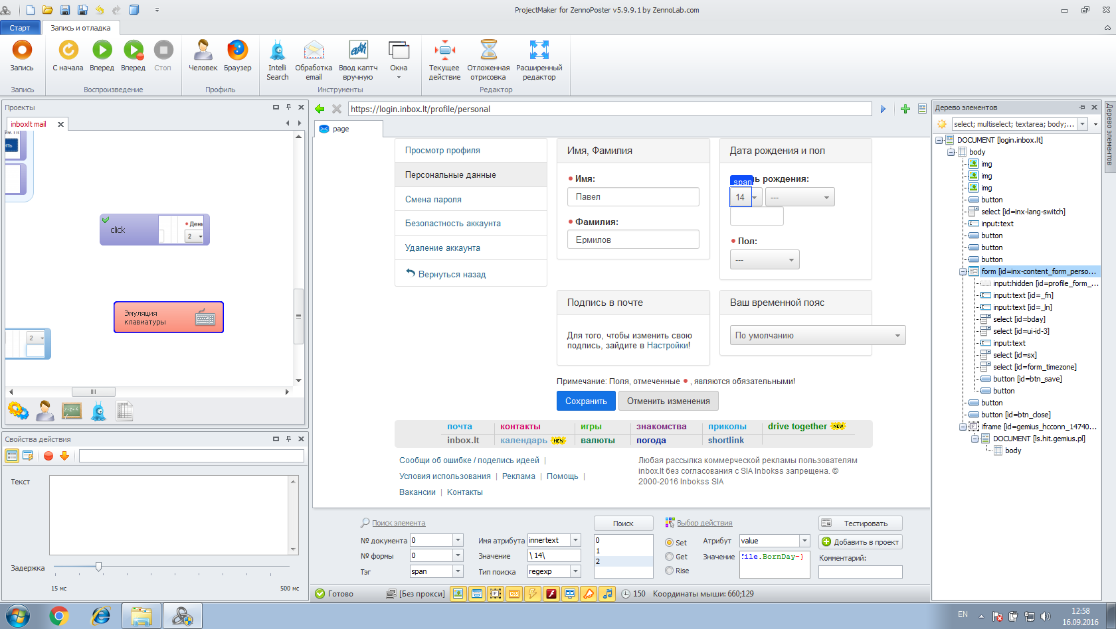Open the Расширенный редактор
1116x629 pixels.
(x=539, y=60)
